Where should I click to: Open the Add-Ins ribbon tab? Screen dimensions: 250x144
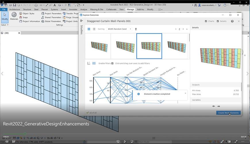click(x=141, y=10)
